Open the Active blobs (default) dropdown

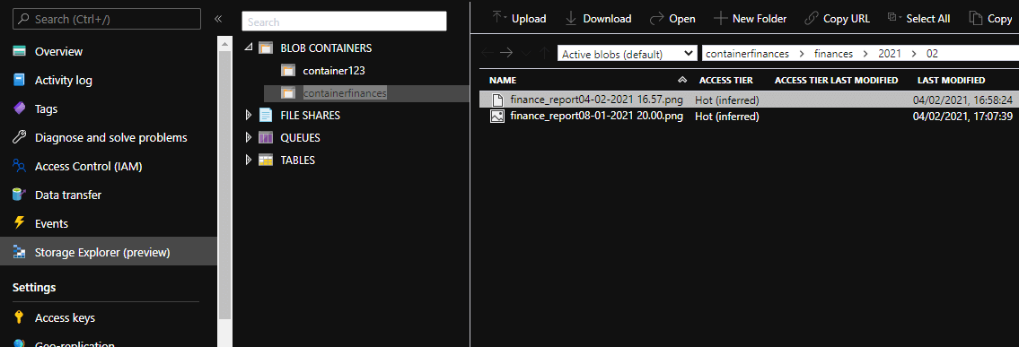(x=627, y=54)
